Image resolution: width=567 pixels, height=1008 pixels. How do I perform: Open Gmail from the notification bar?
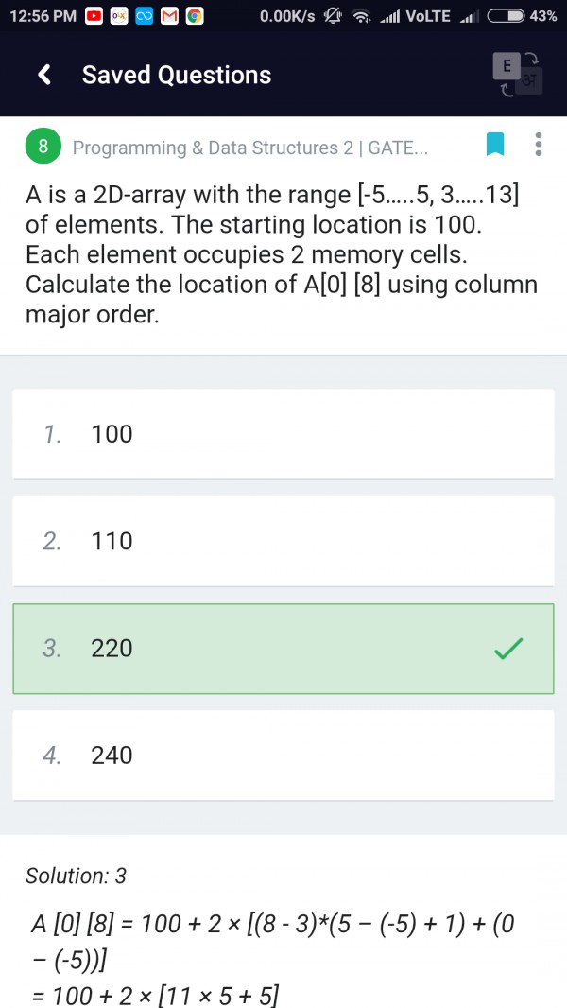[168, 16]
